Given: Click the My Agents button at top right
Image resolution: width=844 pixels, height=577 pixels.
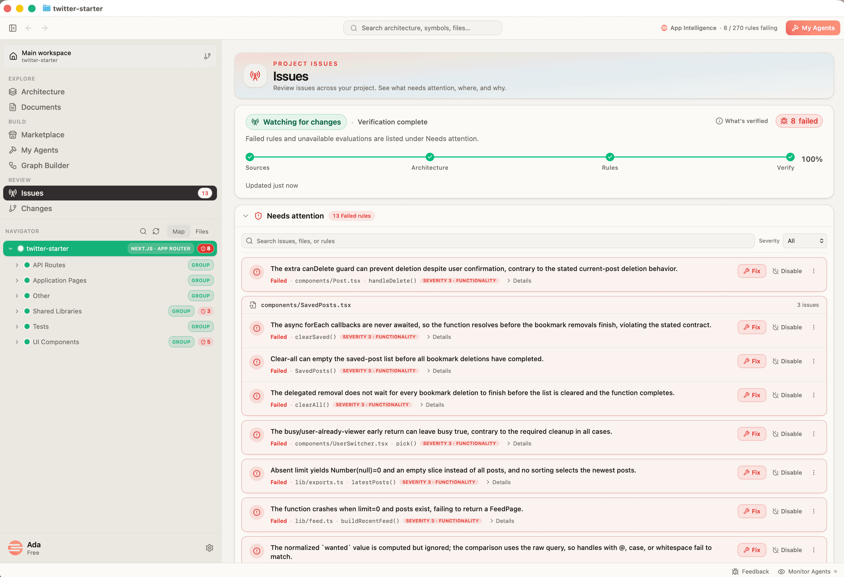Looking at the screenshot, I should pos(813,28).
